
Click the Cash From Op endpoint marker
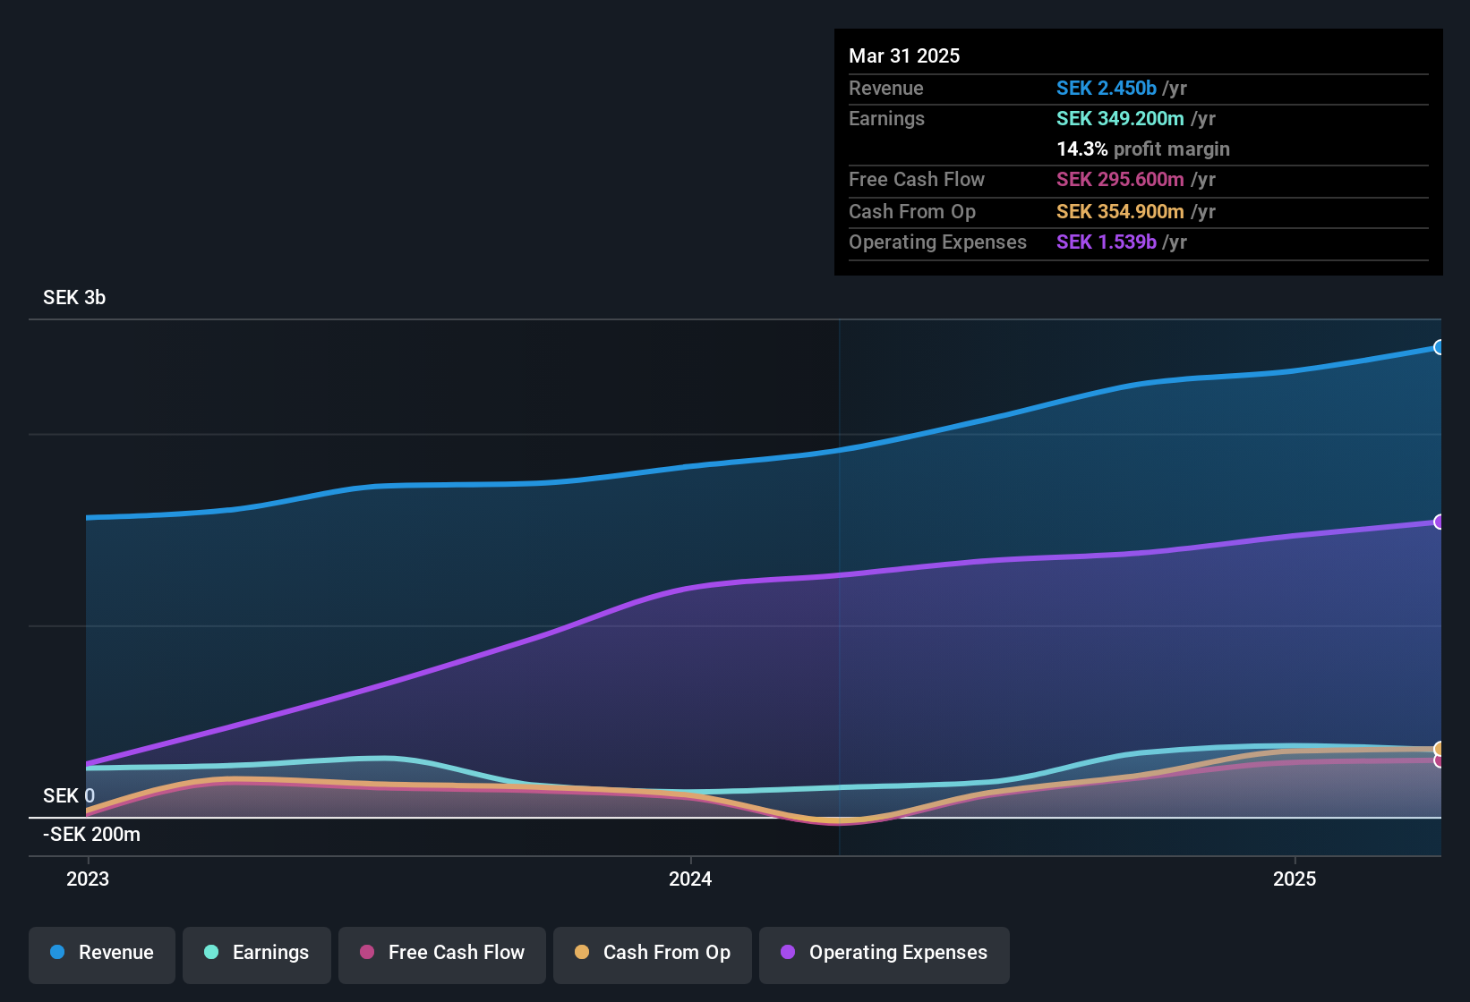(1440, 749)
